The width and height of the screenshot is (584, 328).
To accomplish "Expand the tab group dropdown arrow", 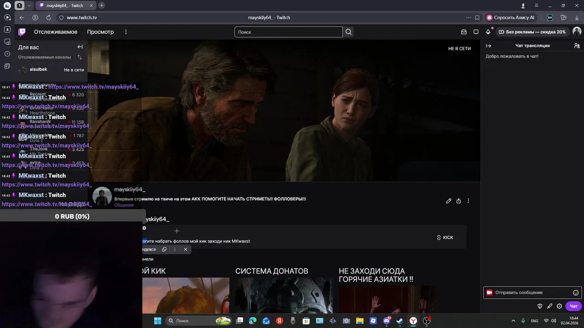I will (x=29, y=5).
